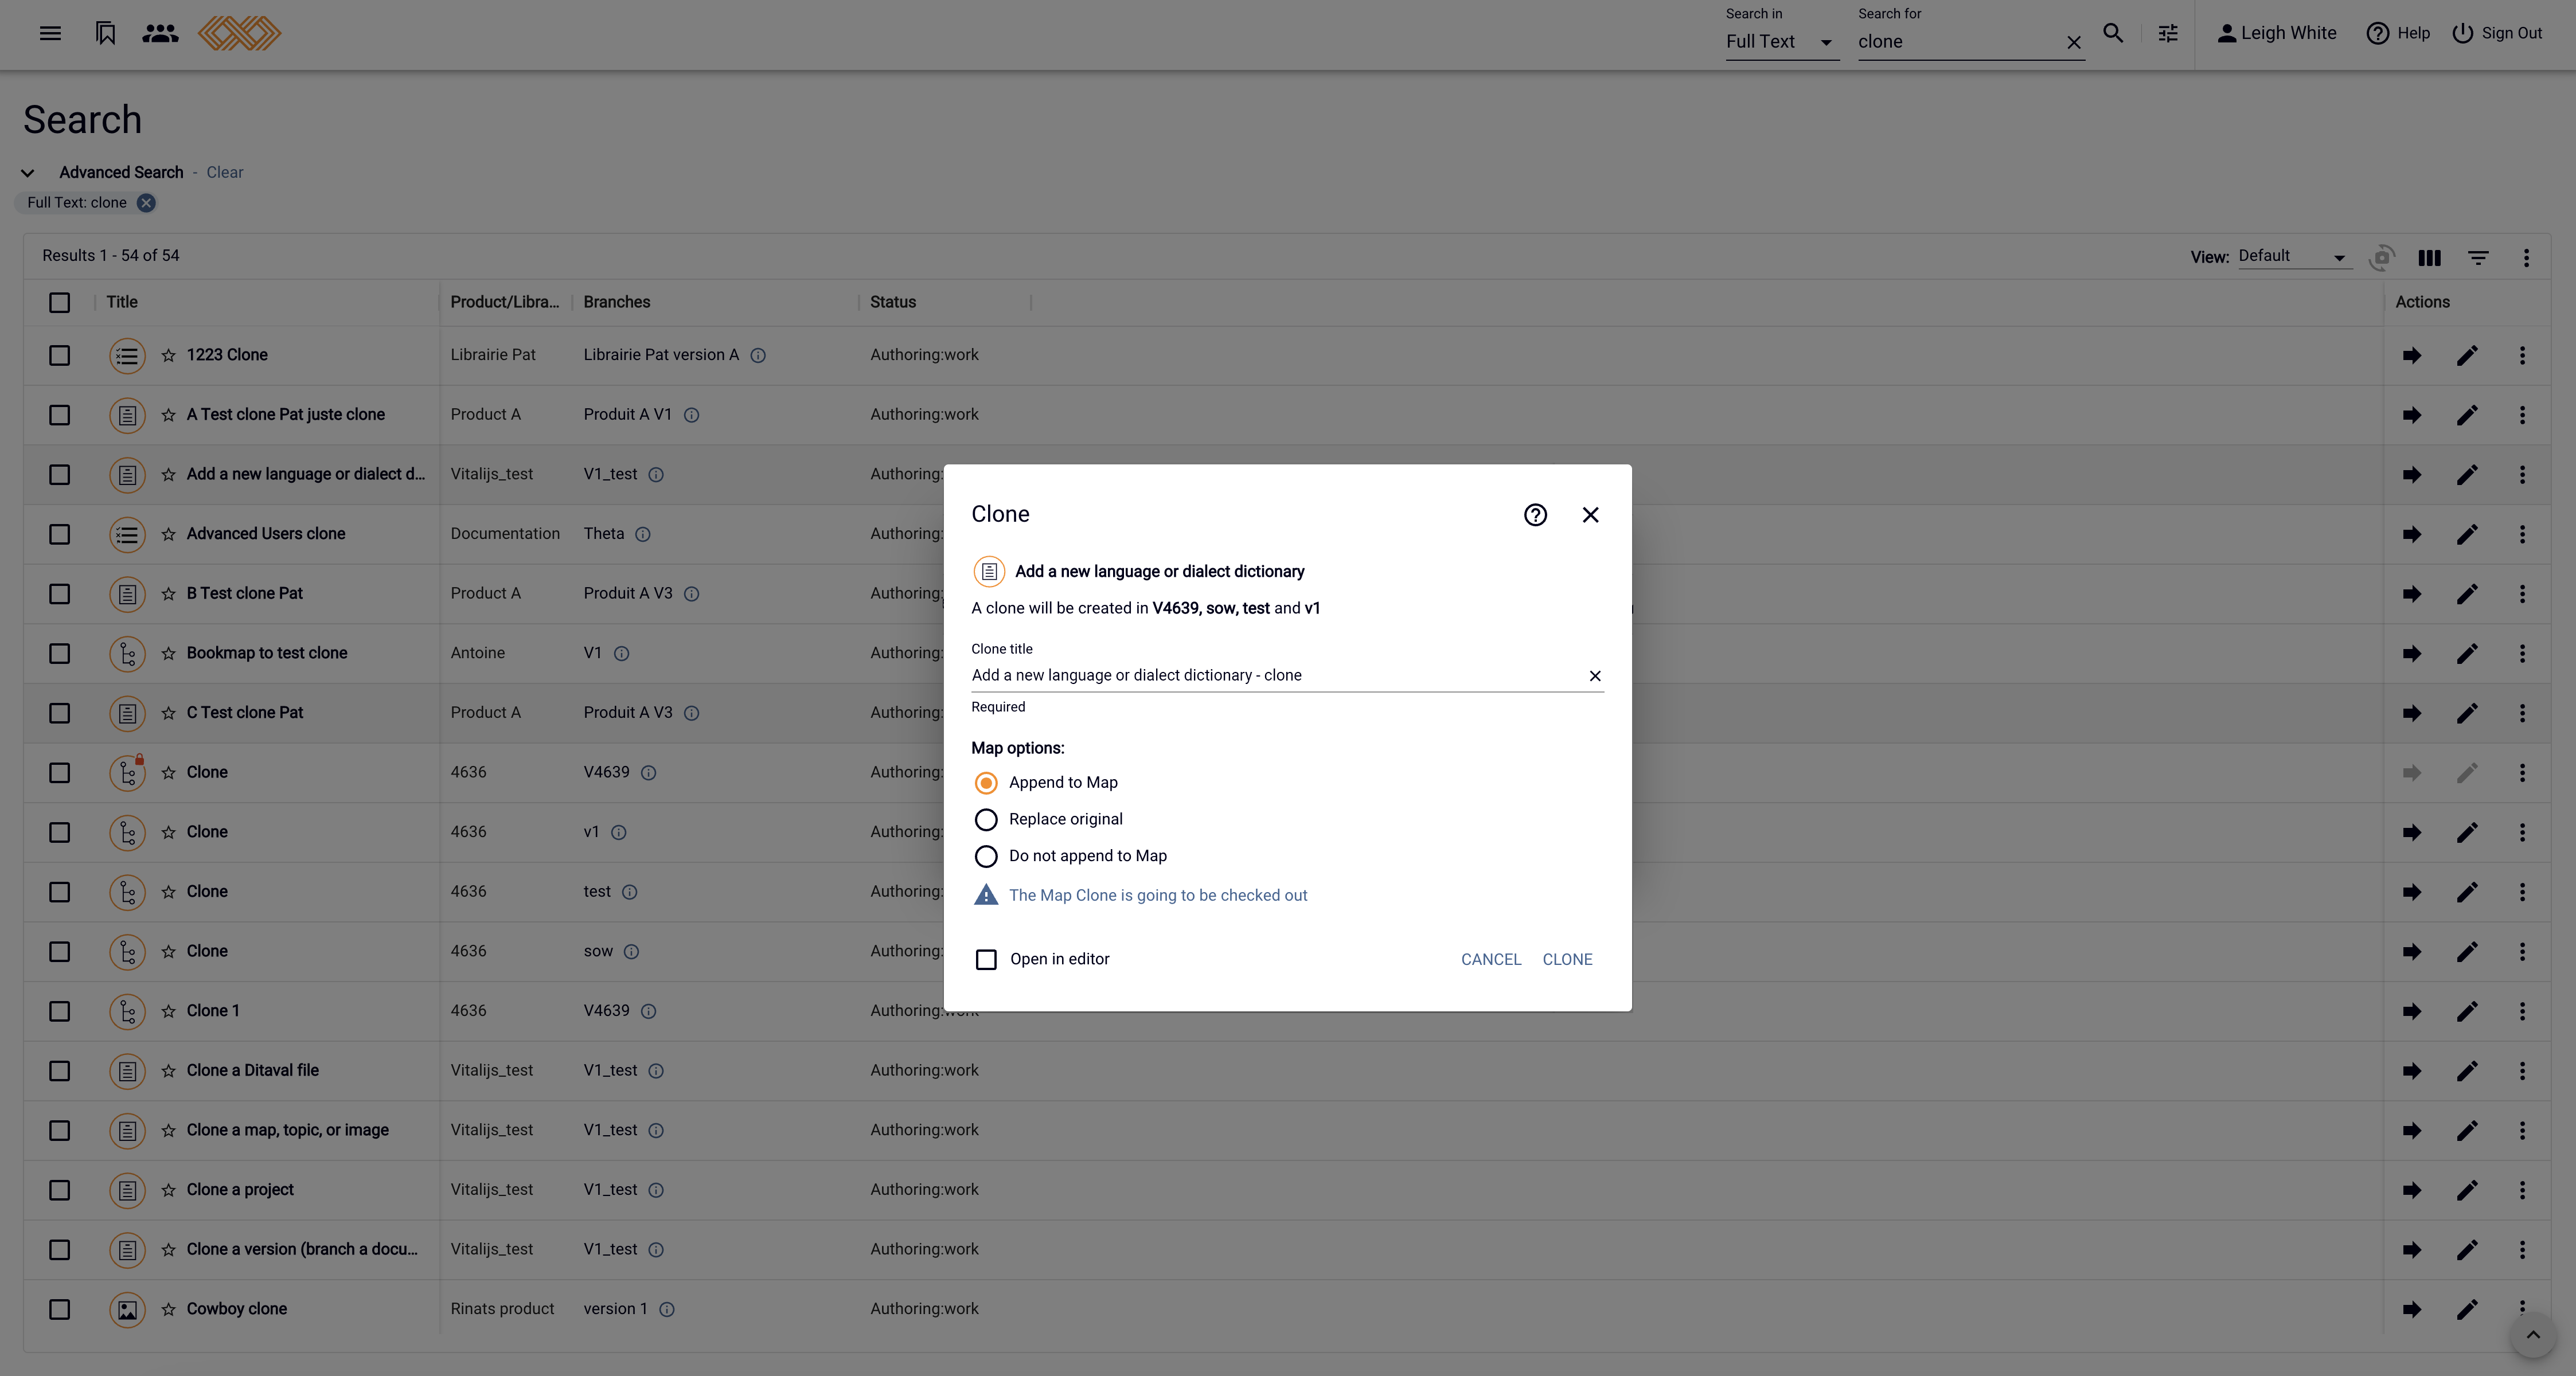Click the magnifier search icon
The height and width of the screenshot is (1376, 2576).
[x=2112, y=33]
